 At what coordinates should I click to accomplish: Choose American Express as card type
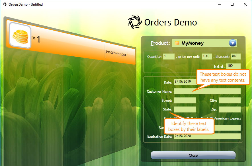pos(211,118)
